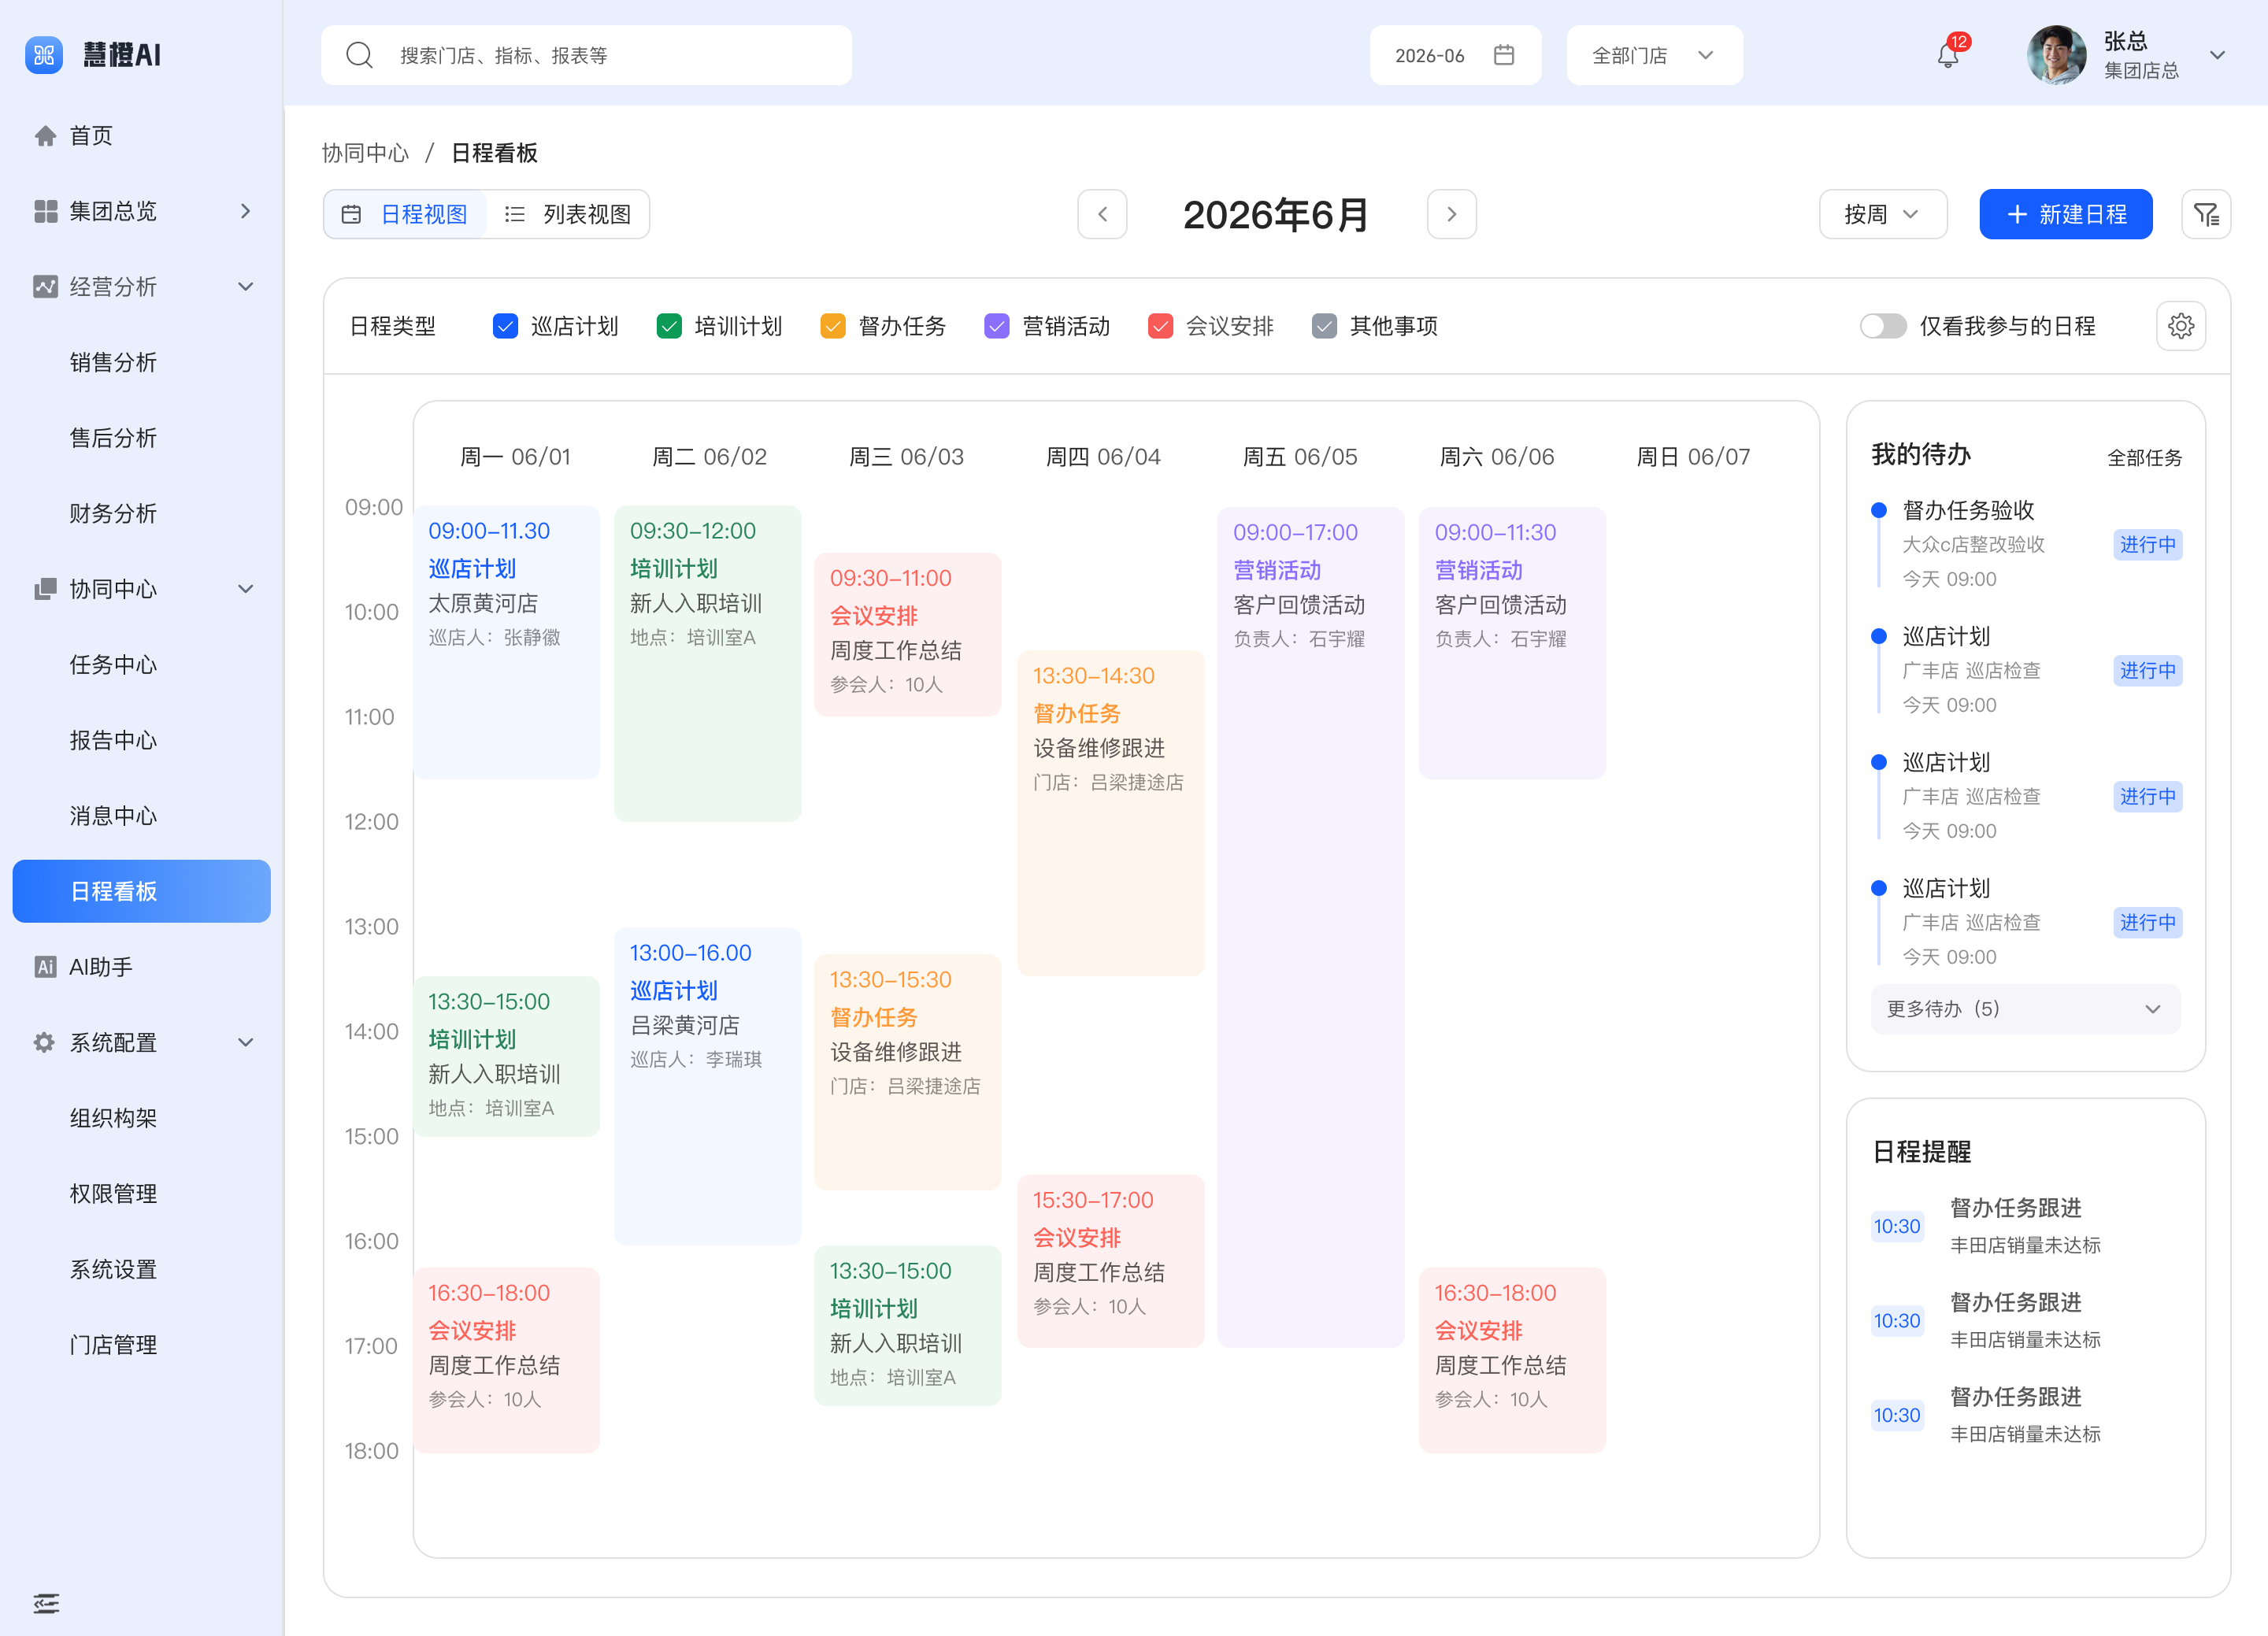Uncheck the 培训计划 checkbox

(669, 326)
